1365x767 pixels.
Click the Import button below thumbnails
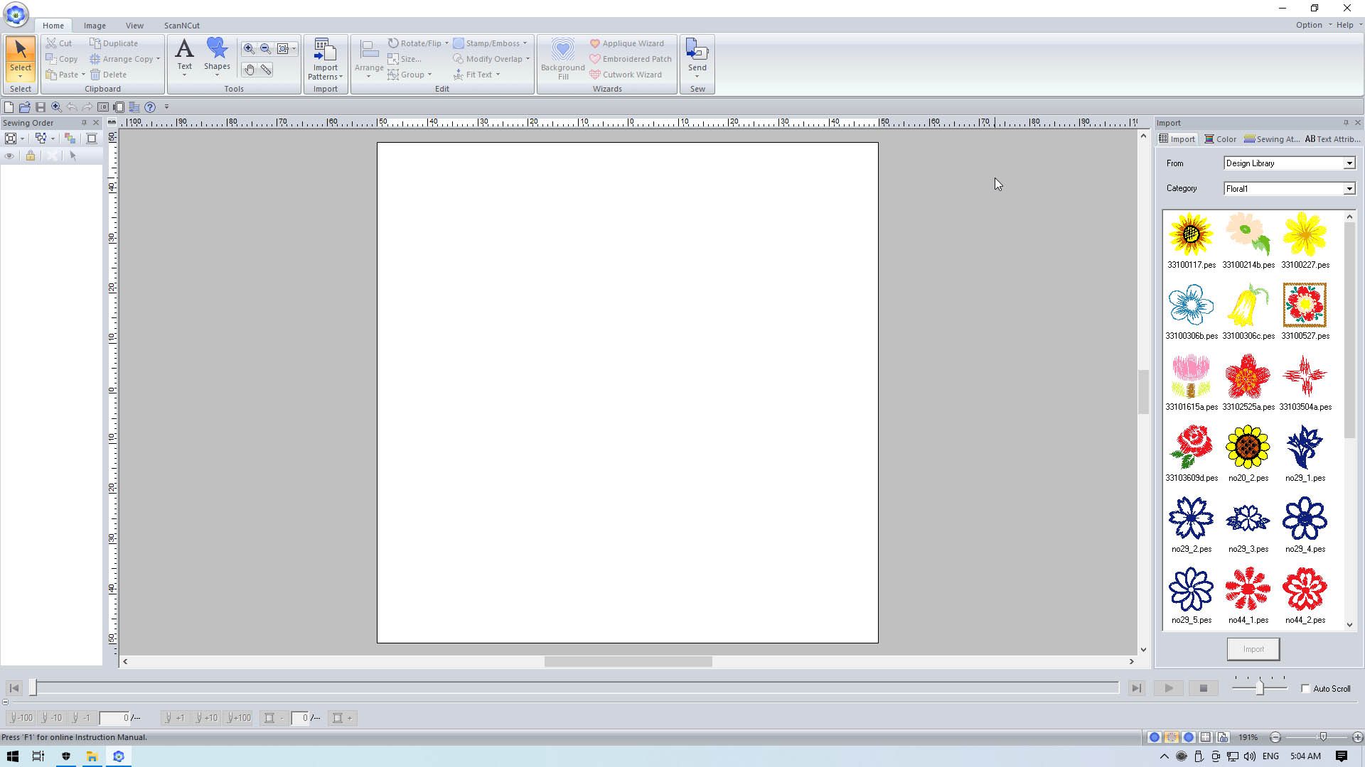tap(1253, 649)
